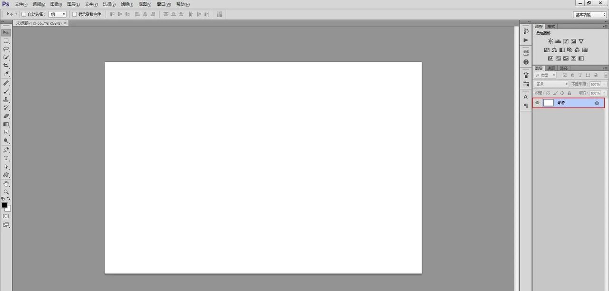Open the Layers panel flyout menu

click(x=605, y=68)
